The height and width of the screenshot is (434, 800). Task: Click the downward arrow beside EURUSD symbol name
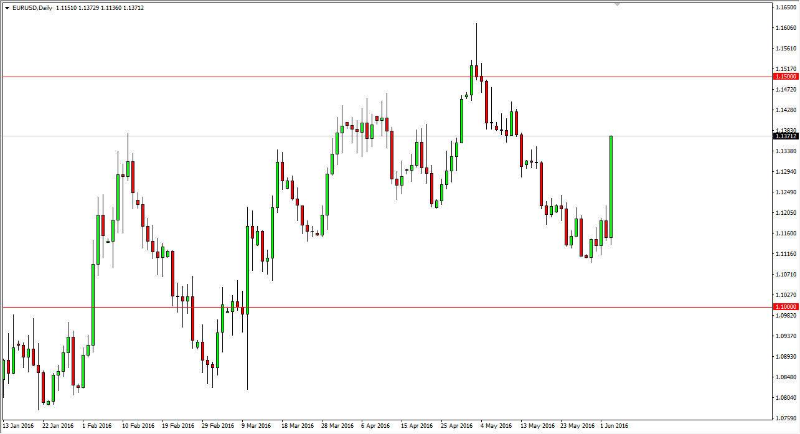(x=6, y=8)
